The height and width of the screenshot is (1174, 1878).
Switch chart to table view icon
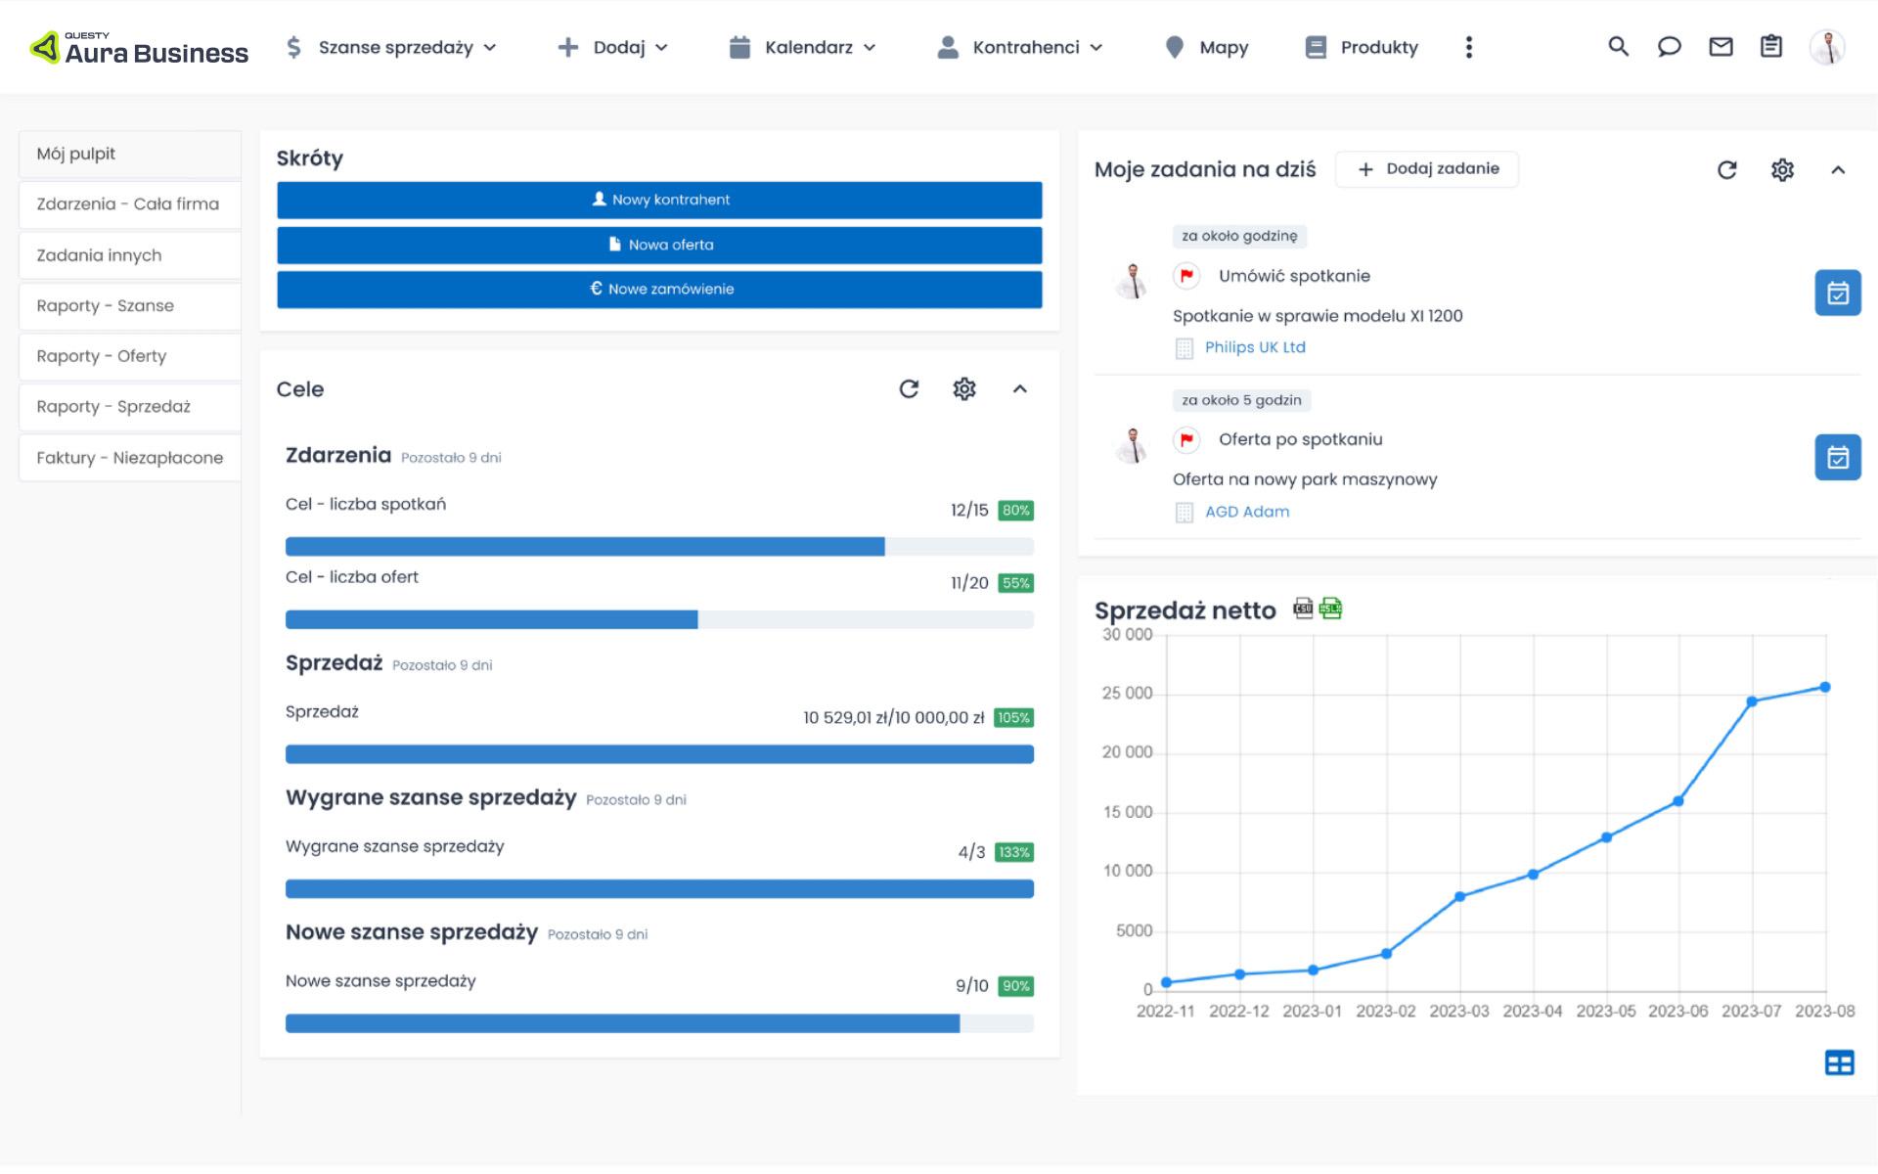1839,1062
